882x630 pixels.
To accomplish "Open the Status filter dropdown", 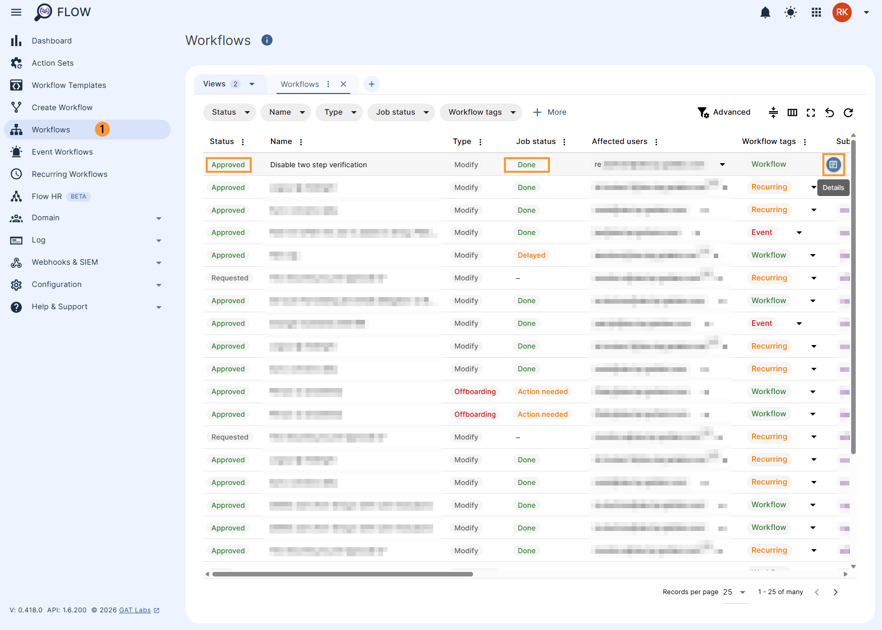I will point(229,112).
